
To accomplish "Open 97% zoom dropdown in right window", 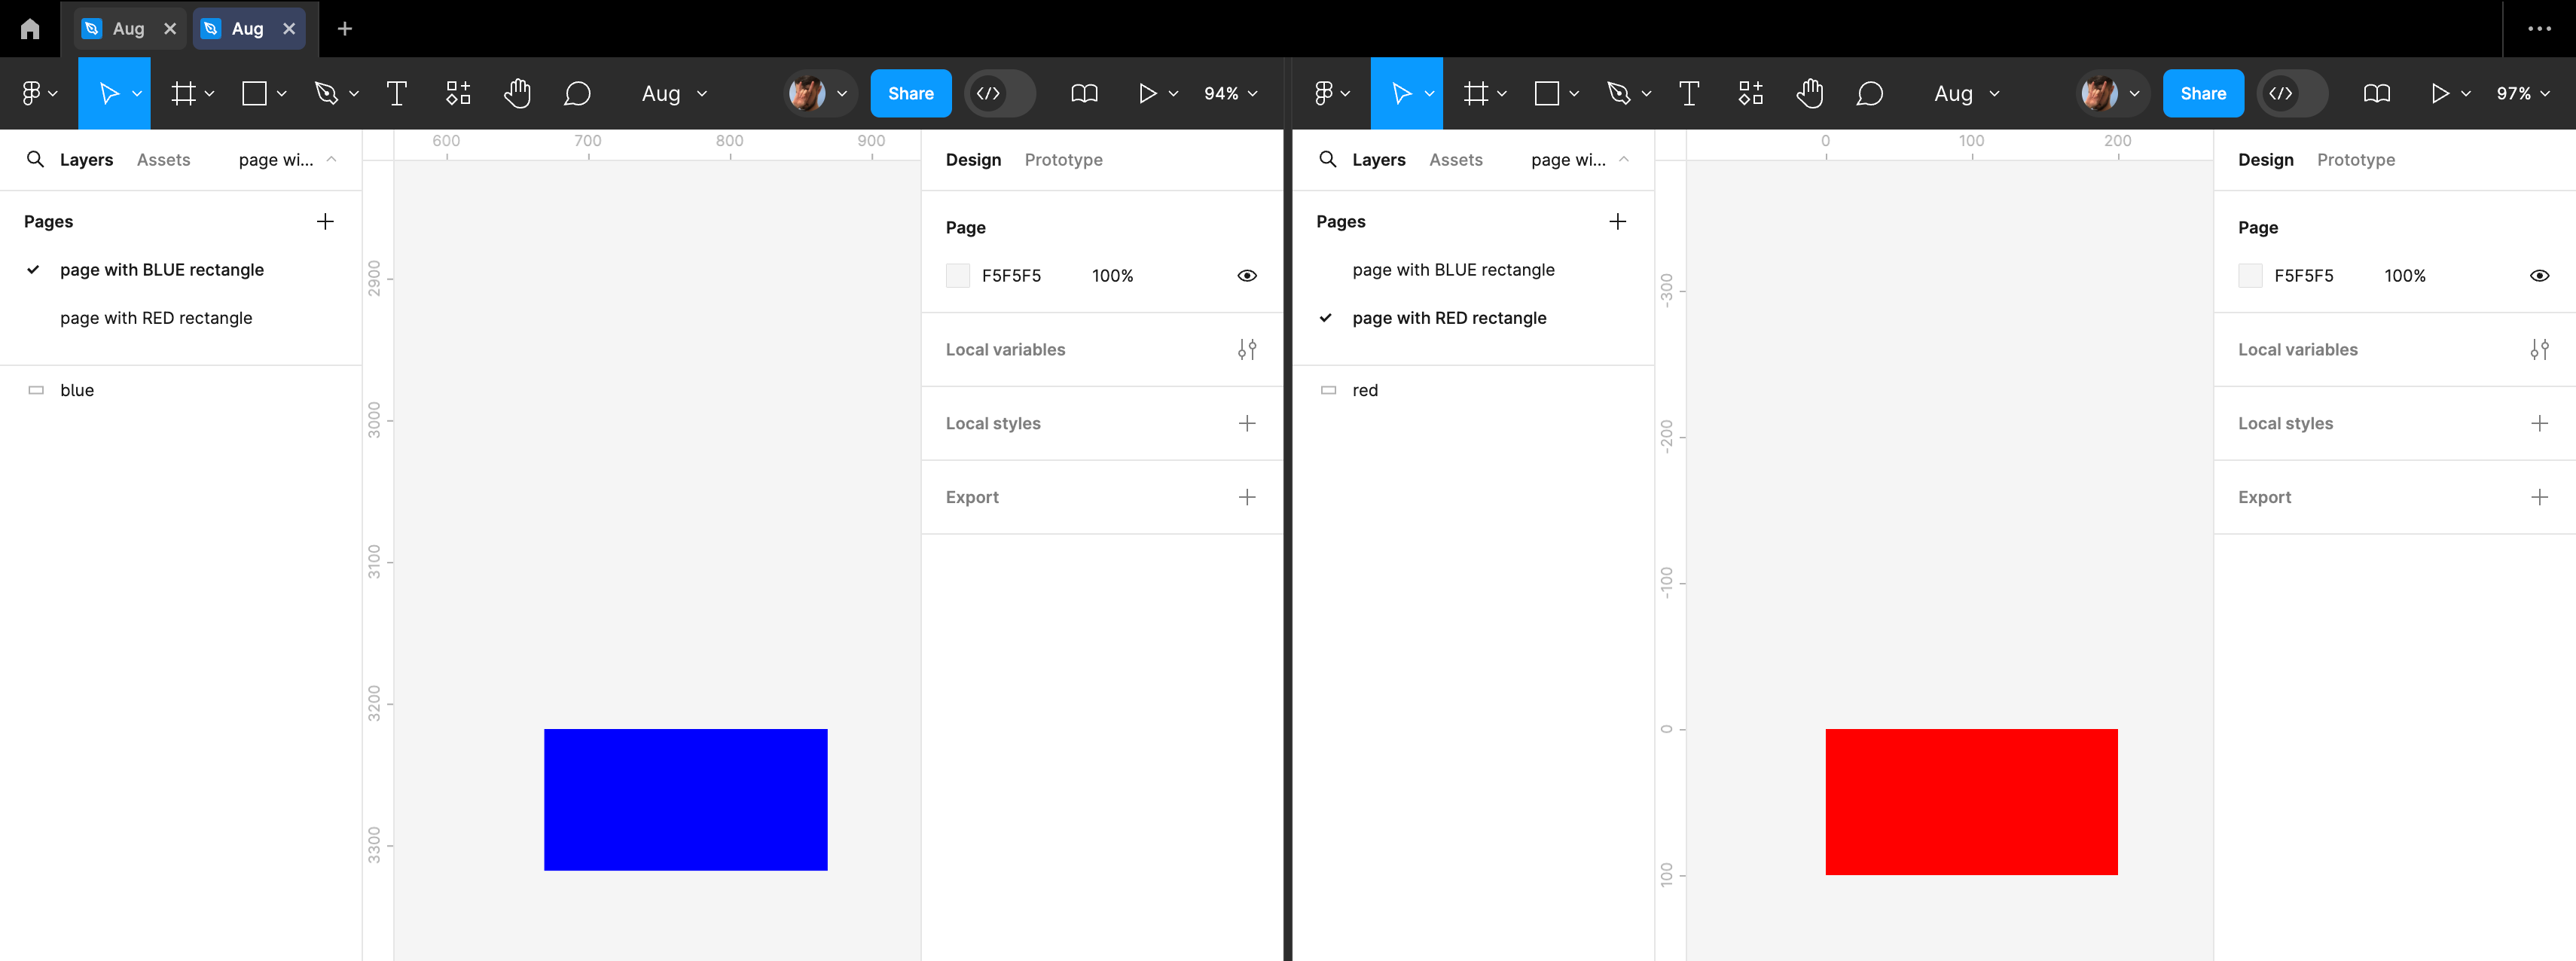I will coord(2523,93).
